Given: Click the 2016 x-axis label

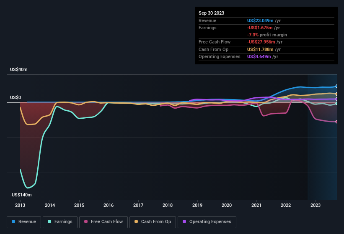Looking at the screenshot, I should [x=109, y=205].
